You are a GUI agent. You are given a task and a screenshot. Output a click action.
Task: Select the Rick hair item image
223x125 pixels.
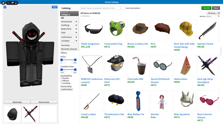click(x=162, y=30)
